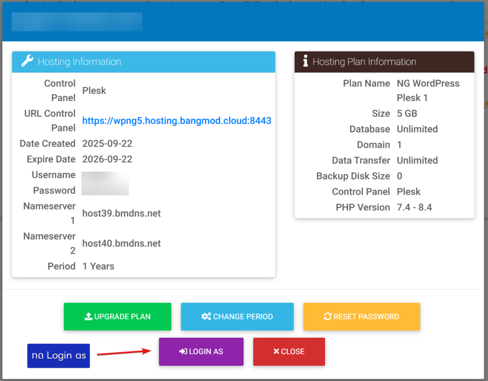The width and height of the screenshot is (488, 381).
Task: Click the Expire Date value 2026-09-22
Action: [107, 160]
